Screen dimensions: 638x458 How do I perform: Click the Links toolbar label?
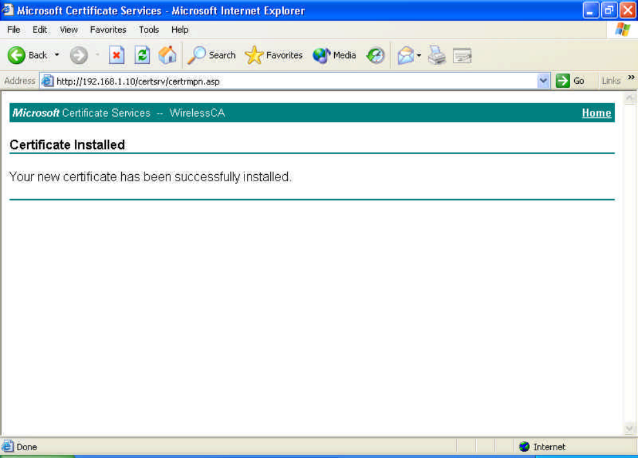611,81
